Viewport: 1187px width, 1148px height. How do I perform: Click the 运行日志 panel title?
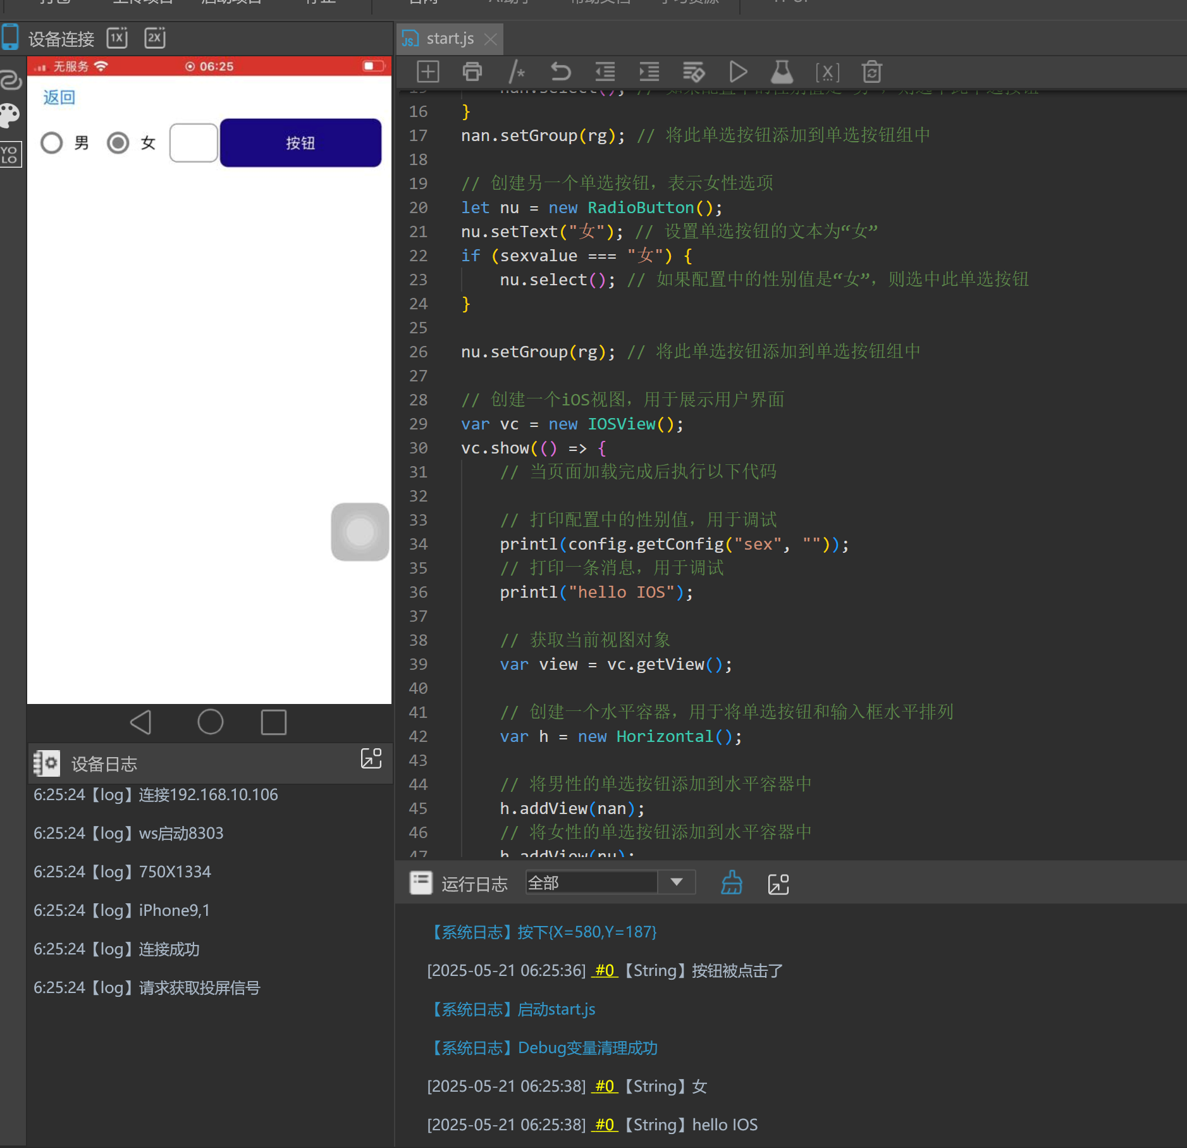(474, 884)
